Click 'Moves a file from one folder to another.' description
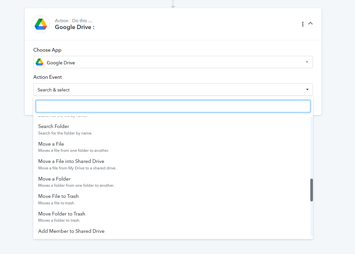 click(74, 151)
